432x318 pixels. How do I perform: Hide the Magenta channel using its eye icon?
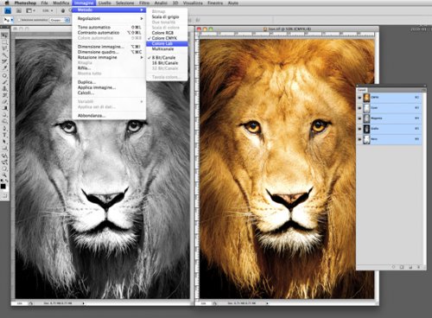[359, 118]
